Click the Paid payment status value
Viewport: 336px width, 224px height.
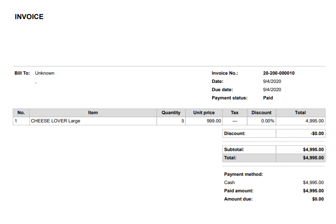pyautogui.click(x=268, y=98)
